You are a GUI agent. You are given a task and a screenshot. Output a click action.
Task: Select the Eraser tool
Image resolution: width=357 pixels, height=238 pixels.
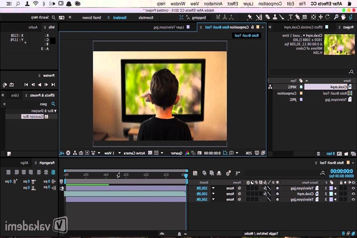[268, 17]
